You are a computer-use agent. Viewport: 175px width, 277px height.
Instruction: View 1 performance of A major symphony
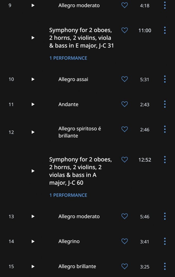tap(68, 195)
